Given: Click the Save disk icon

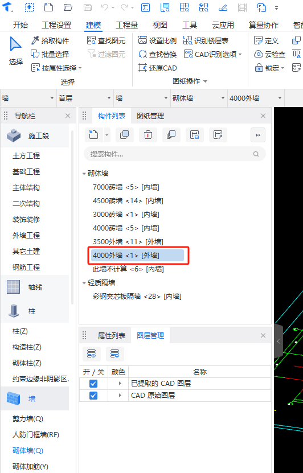Looking at the screenshot, I should pos(88,7).
